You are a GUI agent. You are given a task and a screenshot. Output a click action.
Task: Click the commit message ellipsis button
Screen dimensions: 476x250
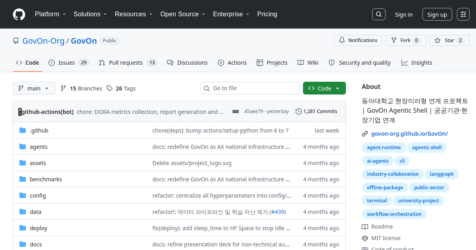tap(236, 112)
